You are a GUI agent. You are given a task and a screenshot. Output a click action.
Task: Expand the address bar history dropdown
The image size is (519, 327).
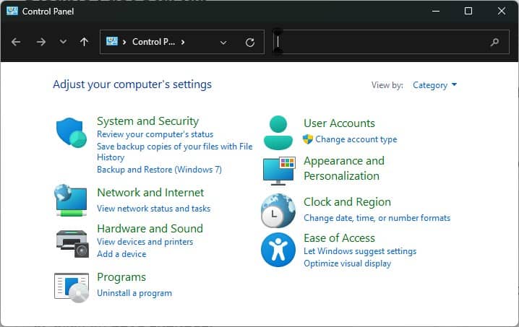[x=223, y=43]
